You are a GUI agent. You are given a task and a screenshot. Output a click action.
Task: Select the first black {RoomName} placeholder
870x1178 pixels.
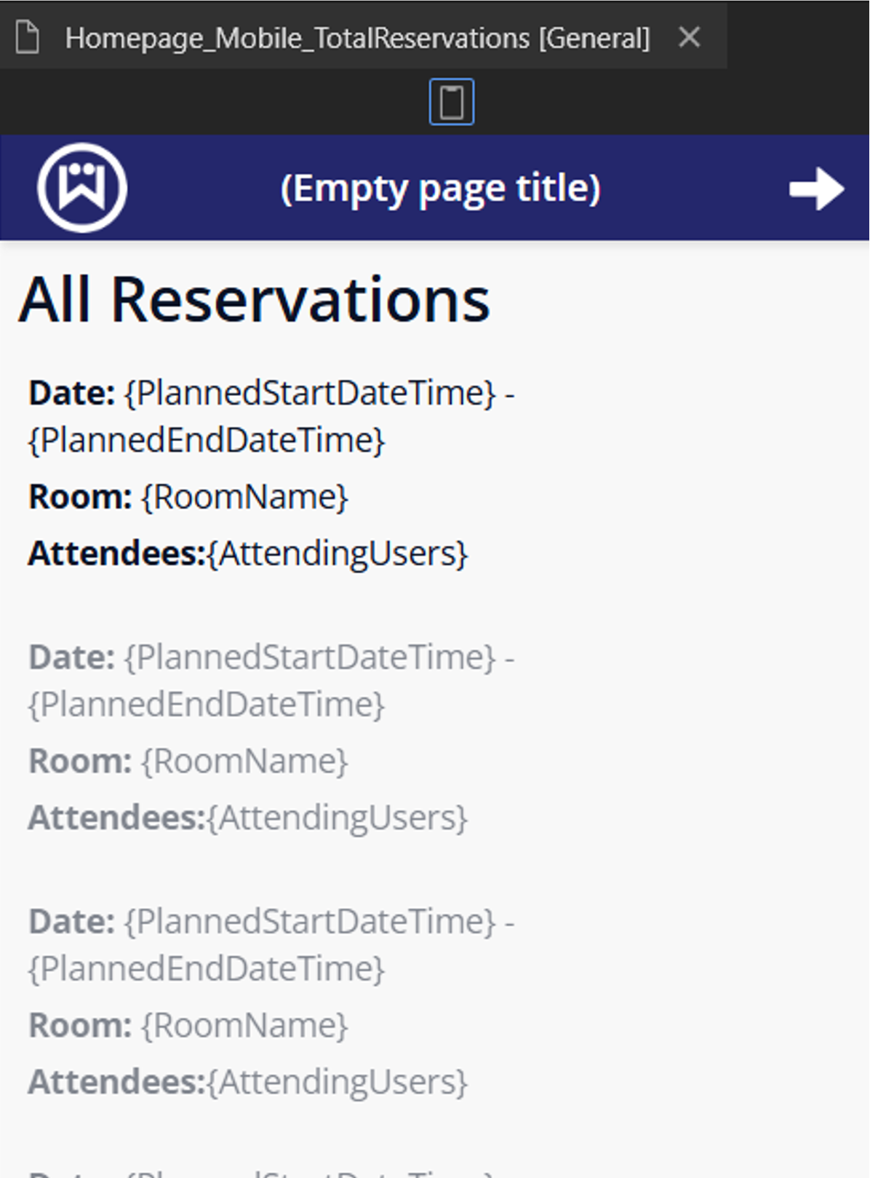coord(244,497)
